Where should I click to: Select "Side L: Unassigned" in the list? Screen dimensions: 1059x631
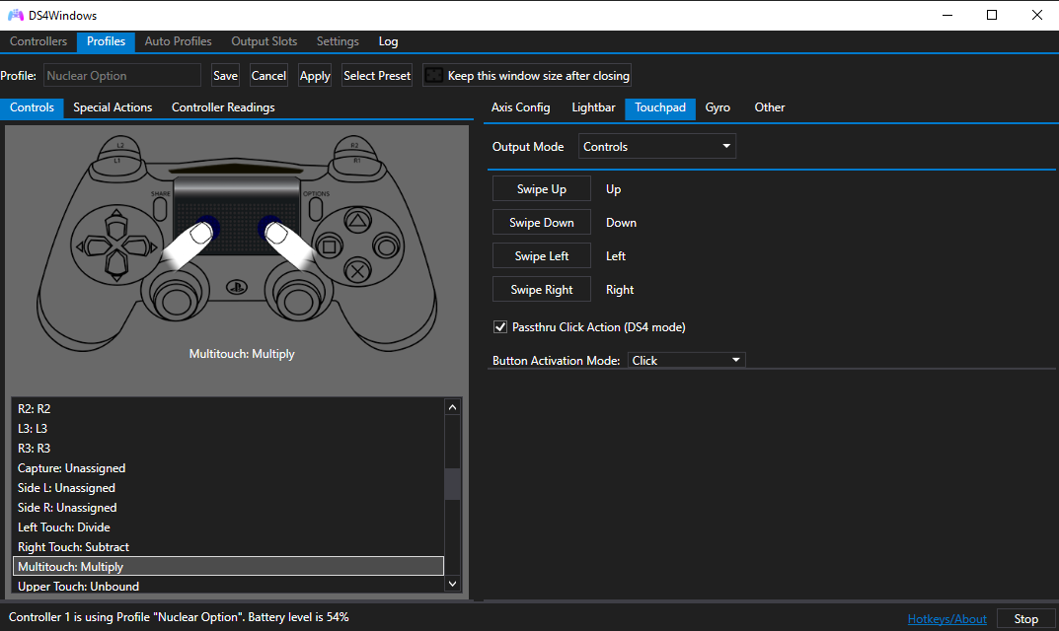click(228, 488)
